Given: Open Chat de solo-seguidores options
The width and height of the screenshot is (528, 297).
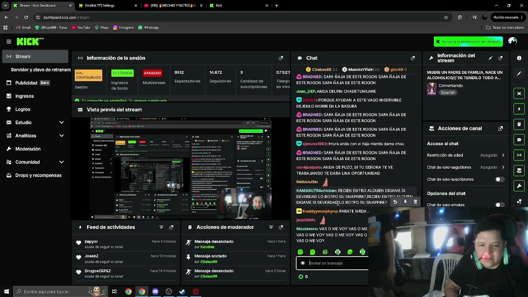Looking at the screenshot, I should tap(466, 167).
